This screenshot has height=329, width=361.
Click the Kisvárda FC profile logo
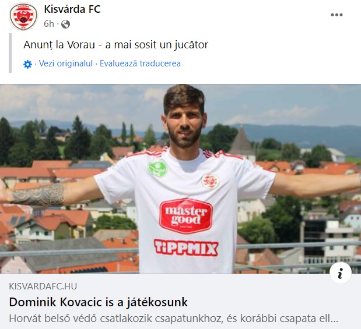click(23, 16)
